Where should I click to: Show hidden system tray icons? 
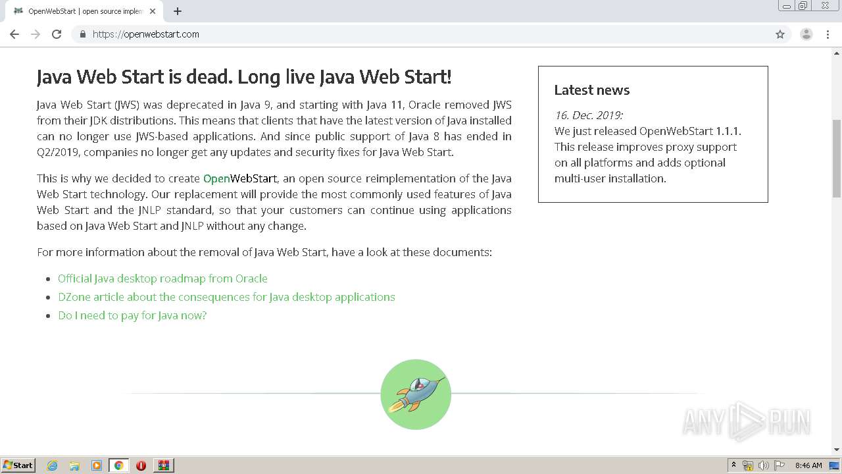pyautogui.click(x=733, y=465)
